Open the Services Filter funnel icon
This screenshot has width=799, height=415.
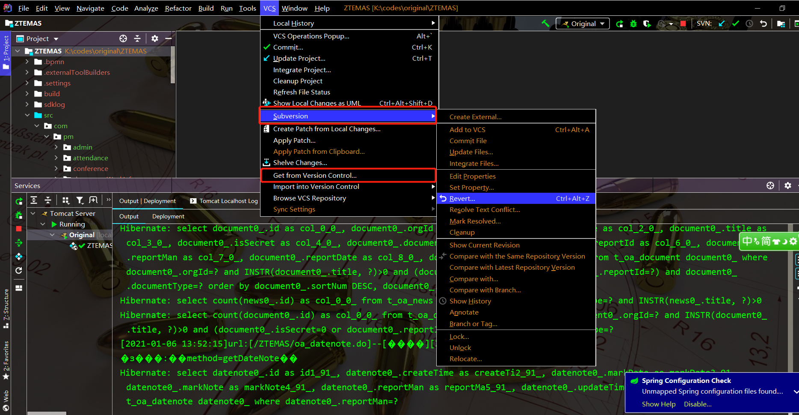point(80,200)
